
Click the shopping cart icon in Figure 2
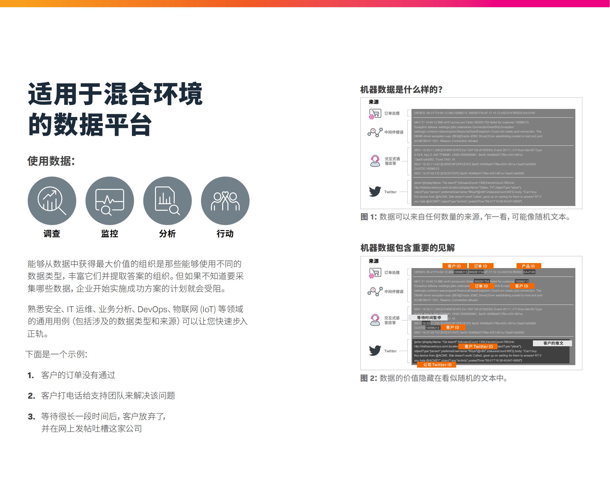tap(375, 273)
